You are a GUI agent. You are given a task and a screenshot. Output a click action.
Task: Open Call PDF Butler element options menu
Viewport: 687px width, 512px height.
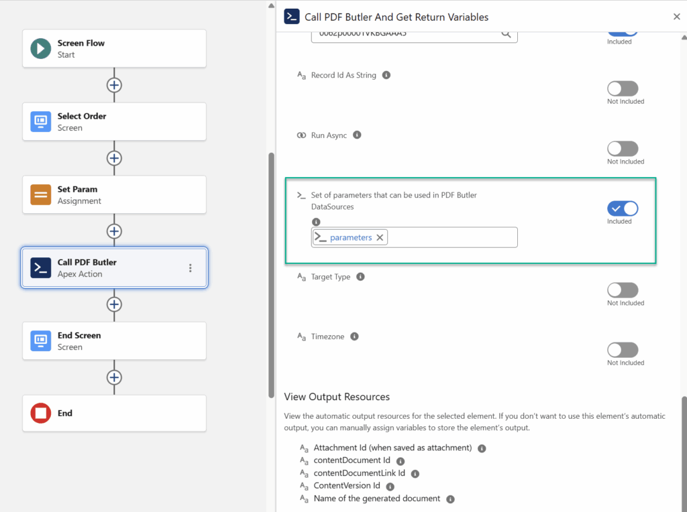191,268
